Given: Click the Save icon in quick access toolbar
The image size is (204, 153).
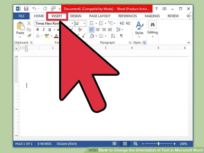Looking at the screenshot, I should 26,9.
